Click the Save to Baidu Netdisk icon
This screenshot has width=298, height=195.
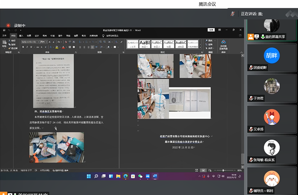point(223,42)
